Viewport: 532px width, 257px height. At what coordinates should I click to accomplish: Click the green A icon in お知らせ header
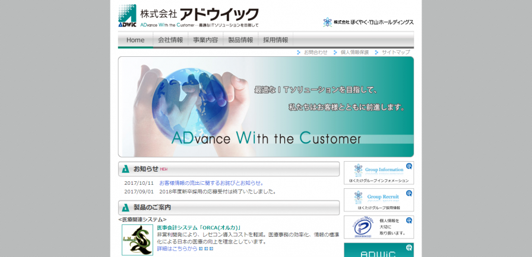[125, 169]
